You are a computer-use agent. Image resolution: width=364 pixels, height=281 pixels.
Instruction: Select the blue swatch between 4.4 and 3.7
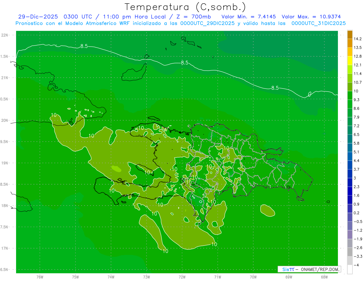coord(350,165)
